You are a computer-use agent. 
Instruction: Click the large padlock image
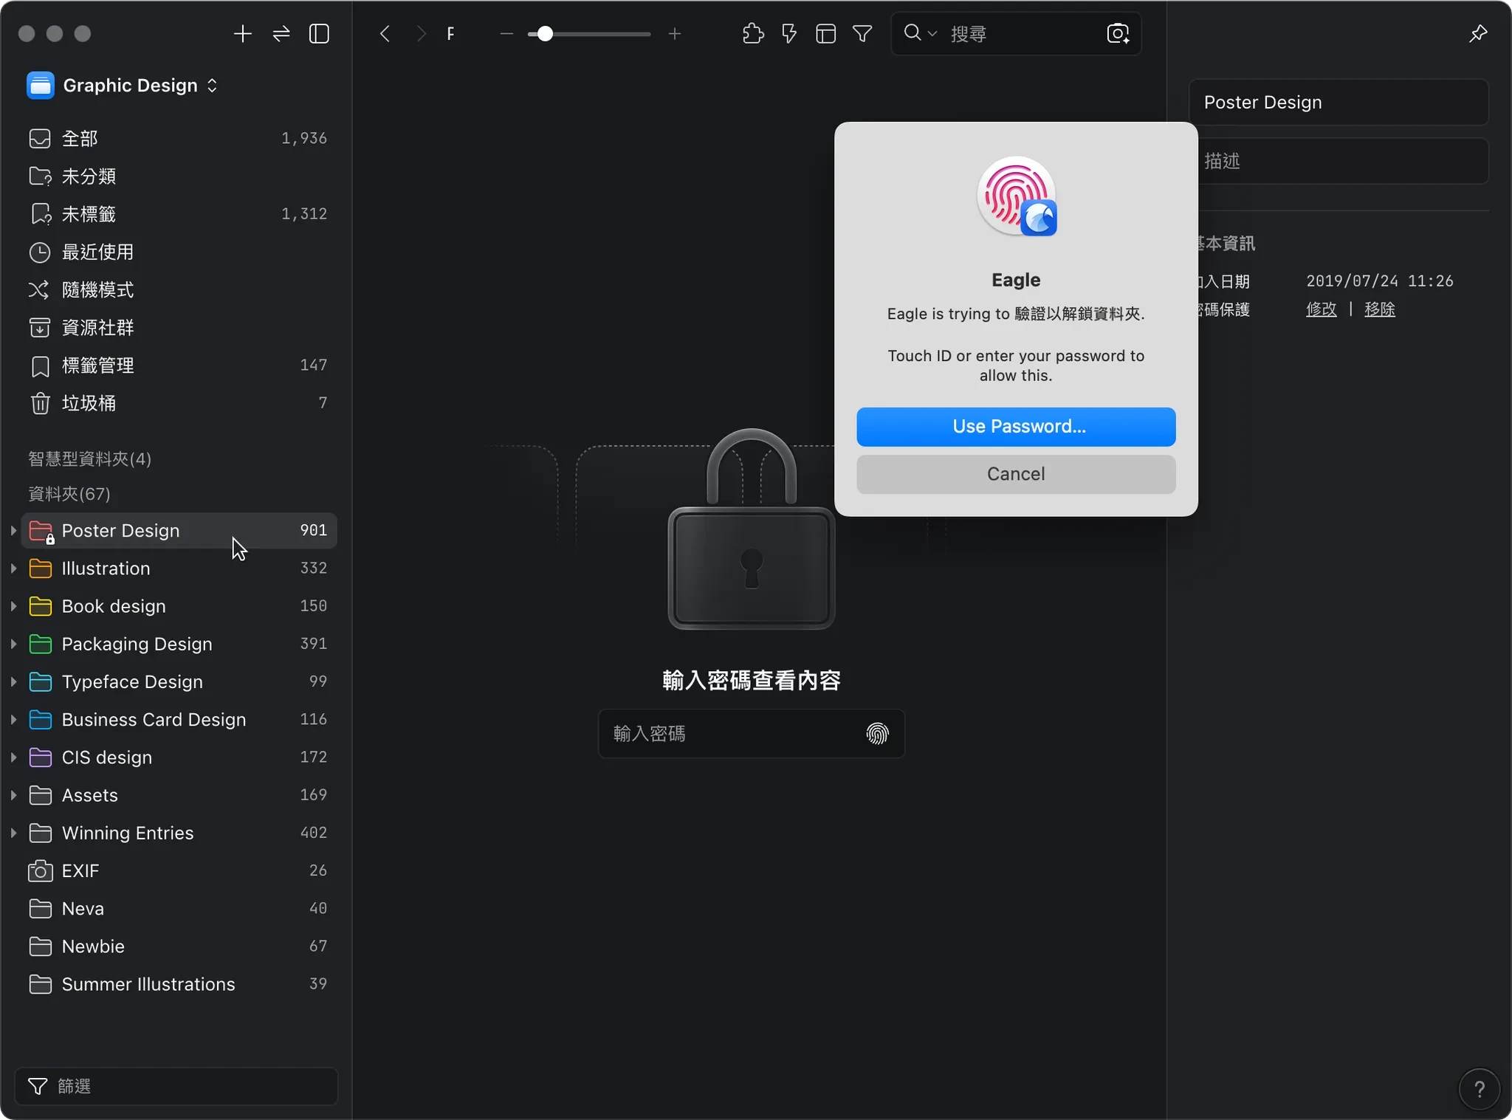[752, 529]
